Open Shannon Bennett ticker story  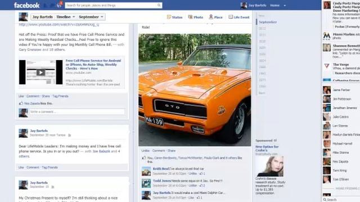coord(341,51)
